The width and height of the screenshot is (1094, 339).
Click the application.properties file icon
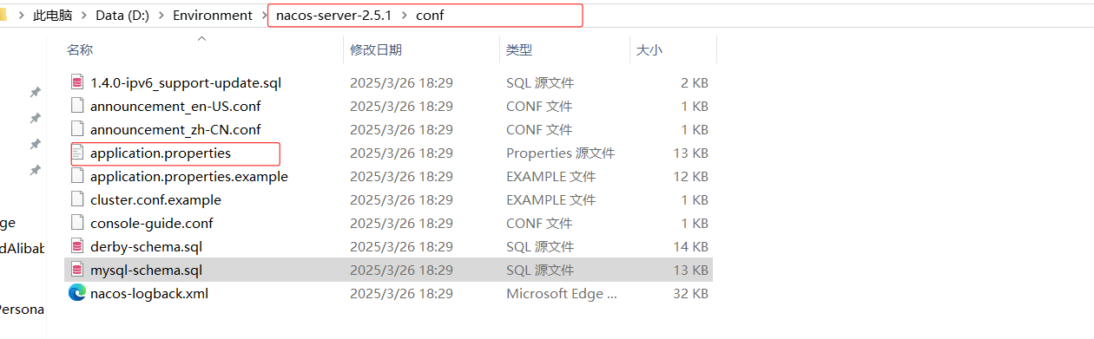tap(77, 153)
